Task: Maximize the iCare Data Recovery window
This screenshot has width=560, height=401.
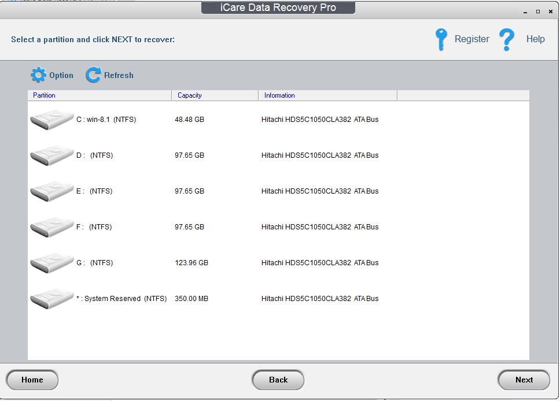Action: (x=538, y=12)
